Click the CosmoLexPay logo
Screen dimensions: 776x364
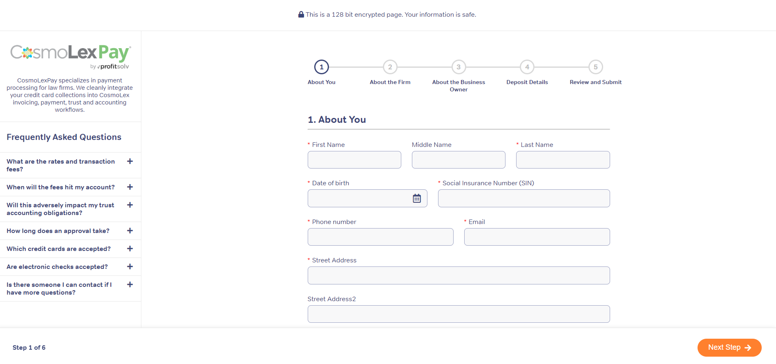point(70,56)
